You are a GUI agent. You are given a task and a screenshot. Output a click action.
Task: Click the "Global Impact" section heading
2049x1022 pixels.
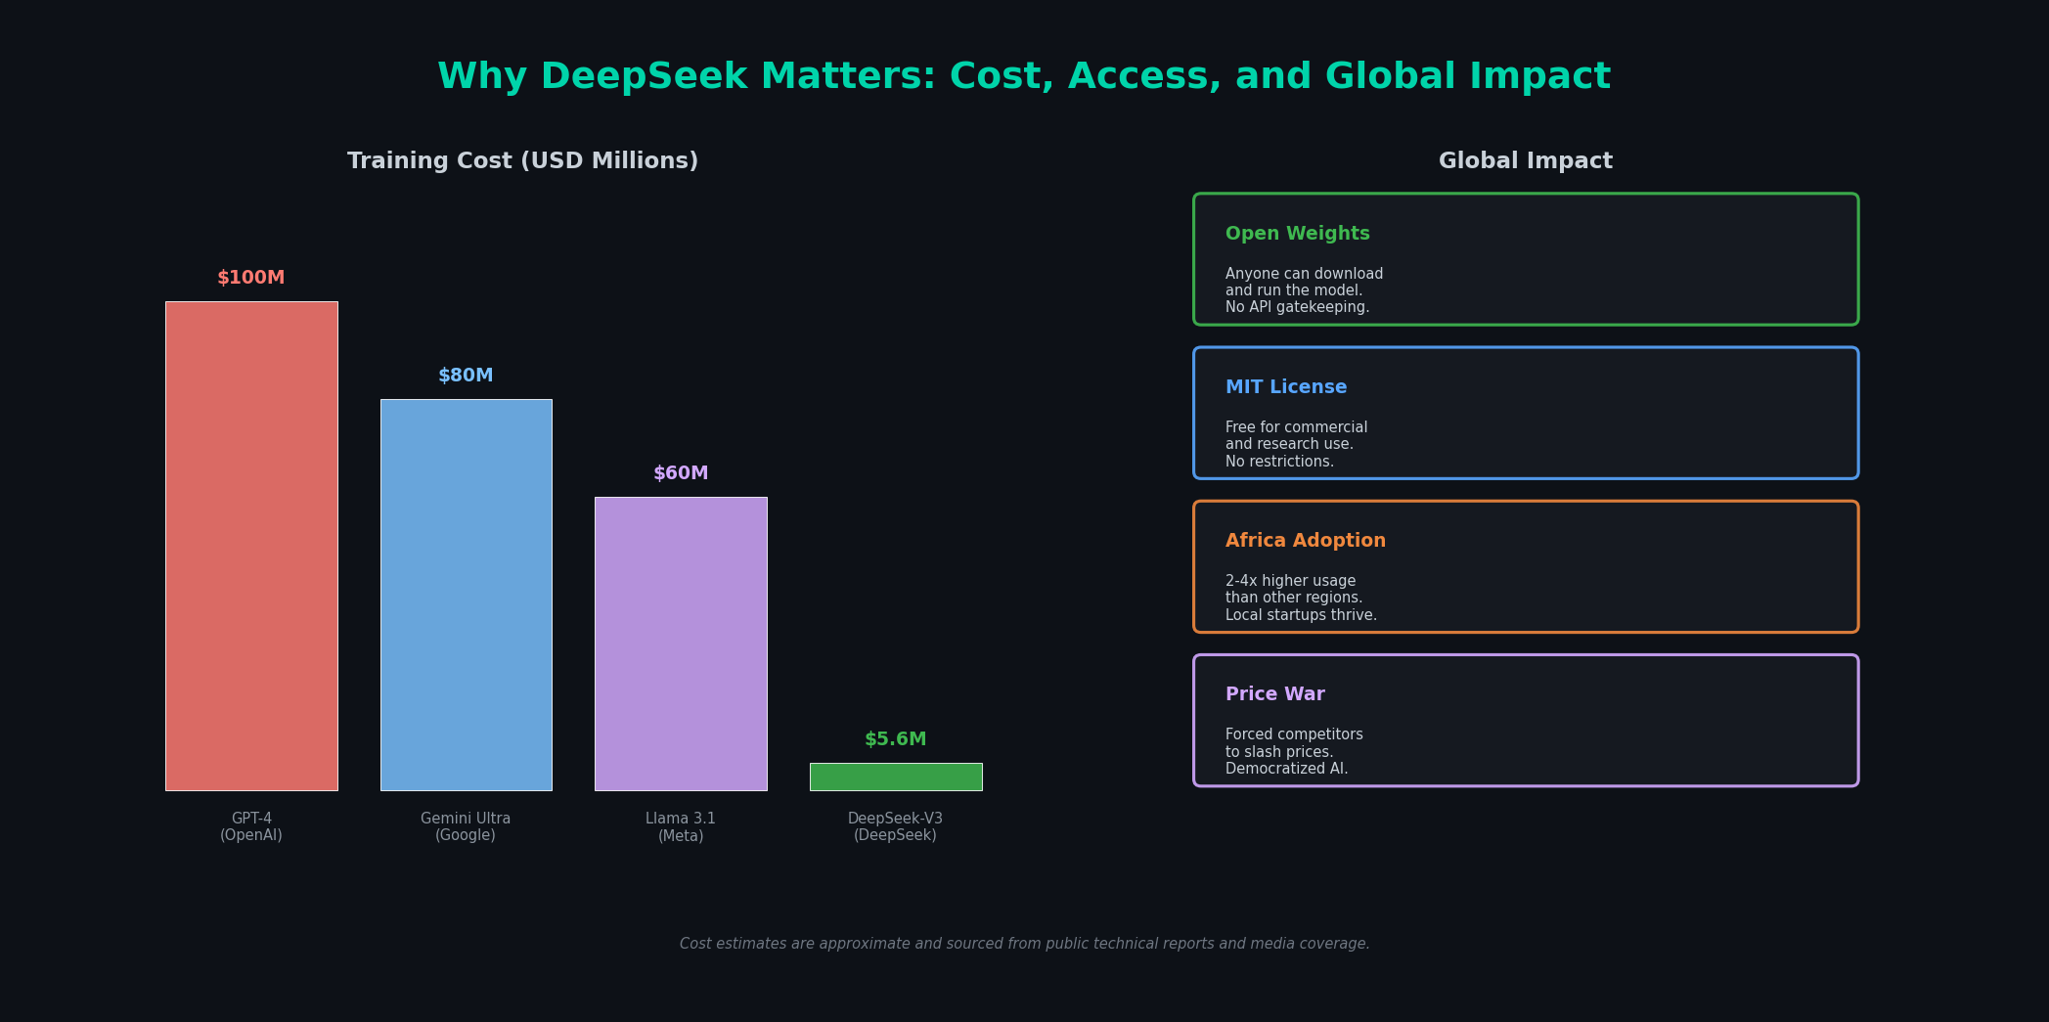point(1526,161)
